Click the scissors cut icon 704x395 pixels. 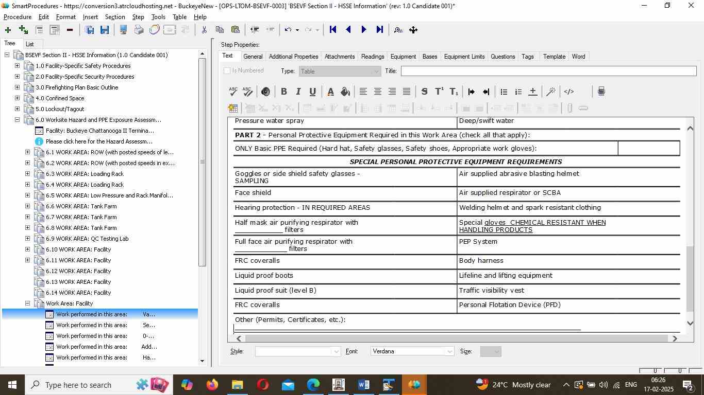[204, 30]
